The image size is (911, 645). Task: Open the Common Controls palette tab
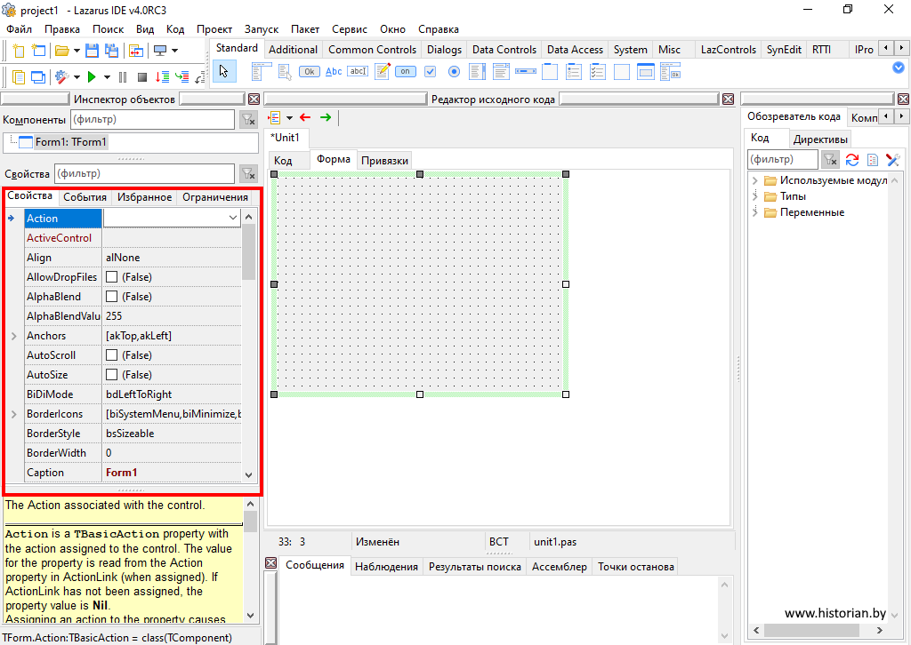click(372, 50)
